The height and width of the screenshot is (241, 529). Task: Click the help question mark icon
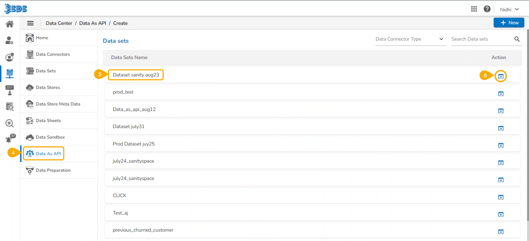click(487, 9)
